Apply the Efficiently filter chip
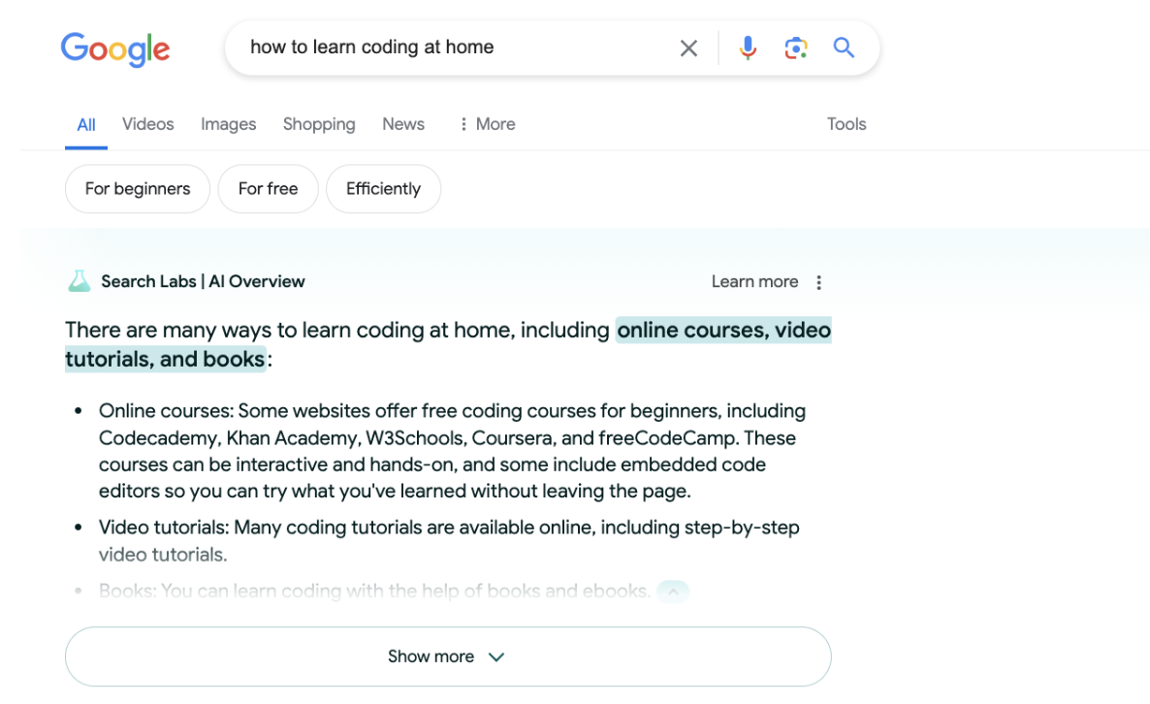Viewport: 1150px width, 704px height. [384, 188]
